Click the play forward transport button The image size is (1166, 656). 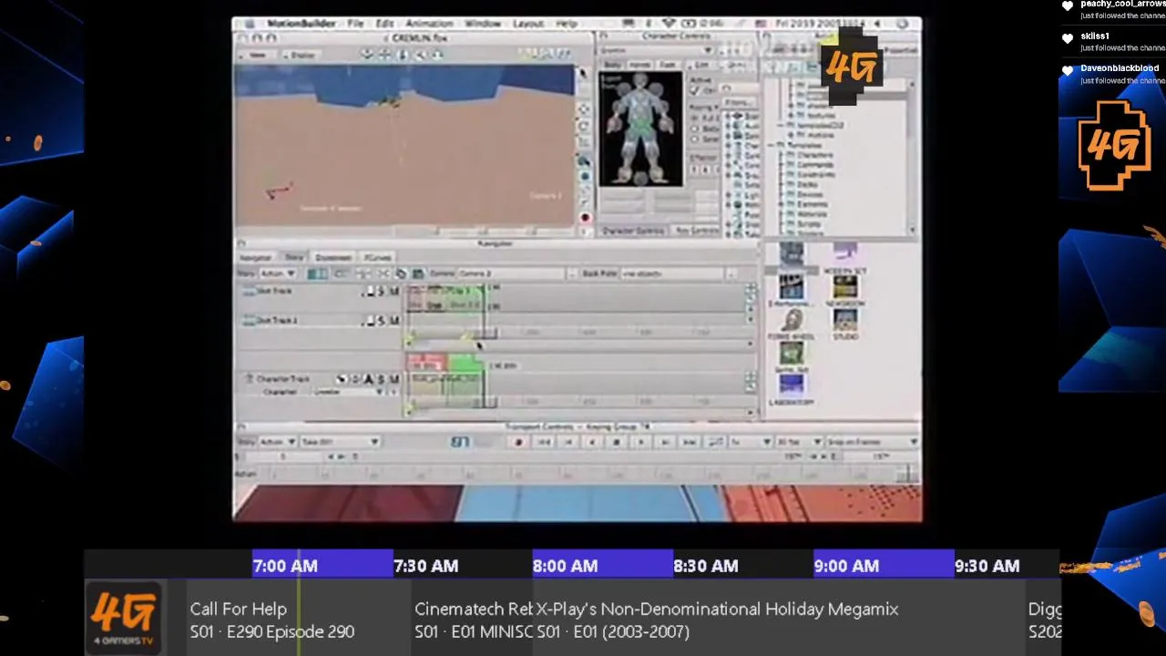pos(641,442)
